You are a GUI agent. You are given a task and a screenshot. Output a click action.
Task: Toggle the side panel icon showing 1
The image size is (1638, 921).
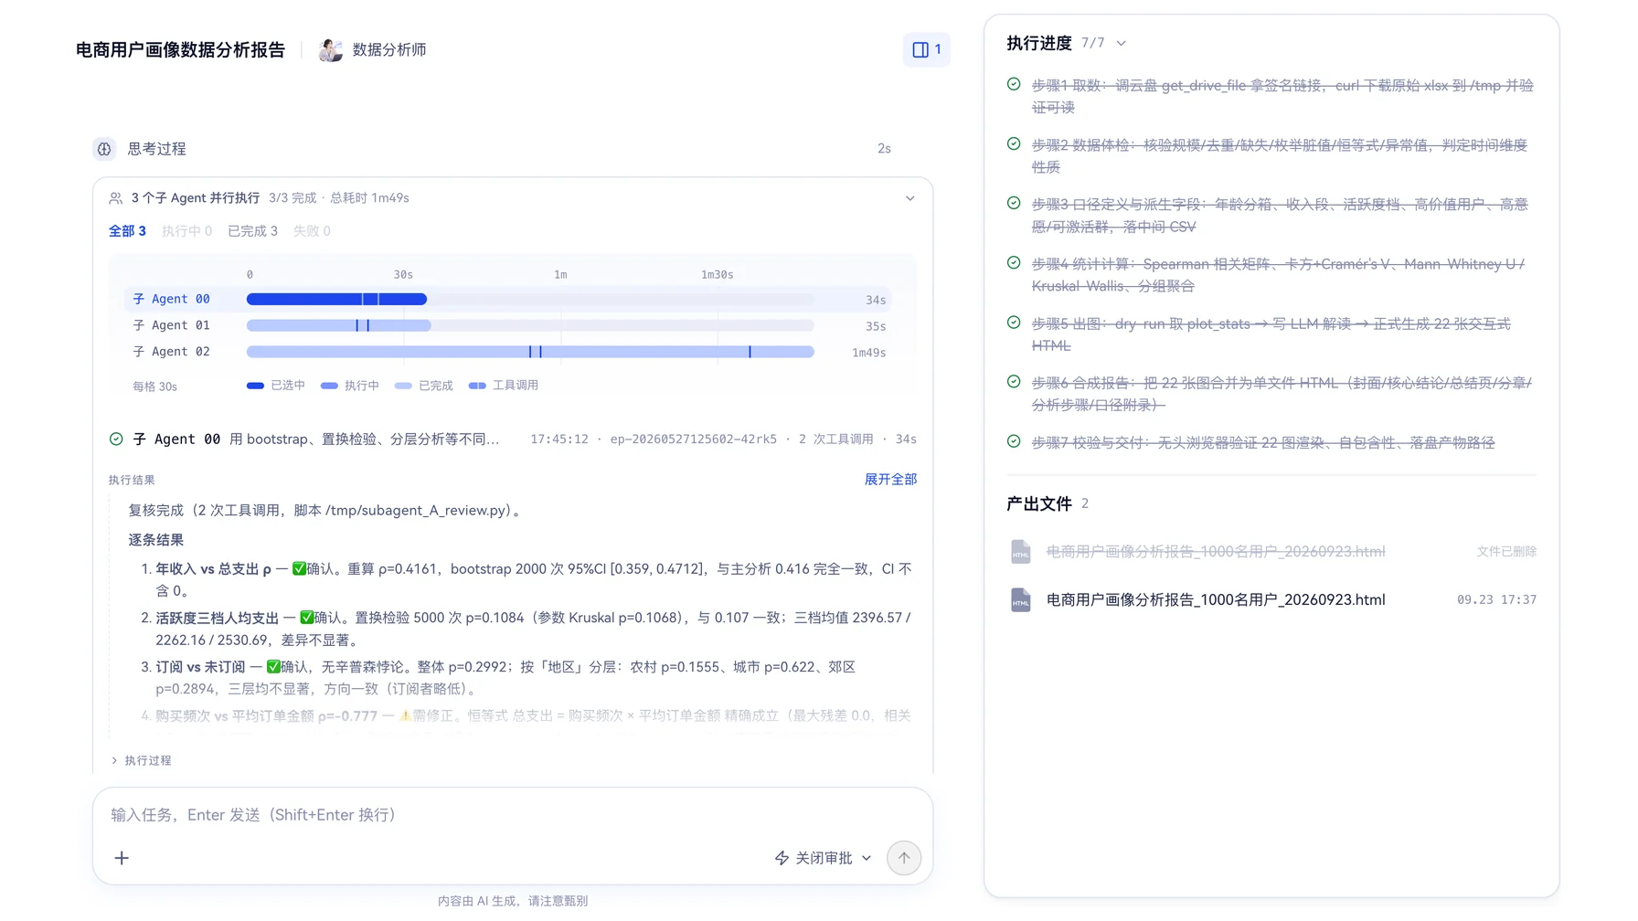(x=926, y=49)
